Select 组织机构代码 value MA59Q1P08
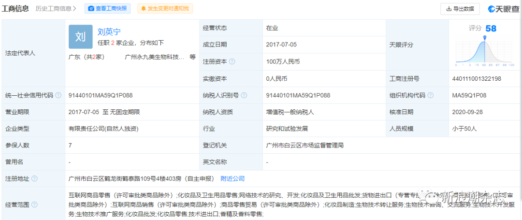This screenshot has width=522, height=220. (469, 95)
